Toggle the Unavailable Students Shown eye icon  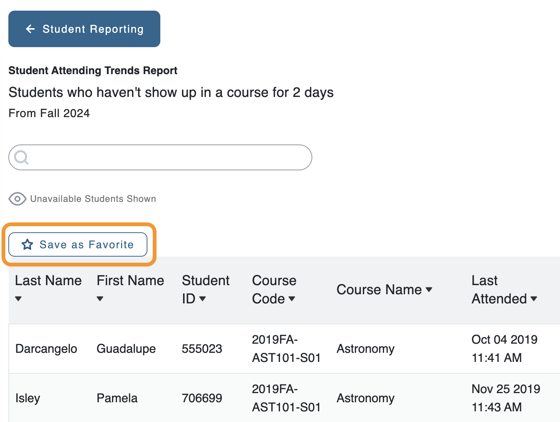17,199
